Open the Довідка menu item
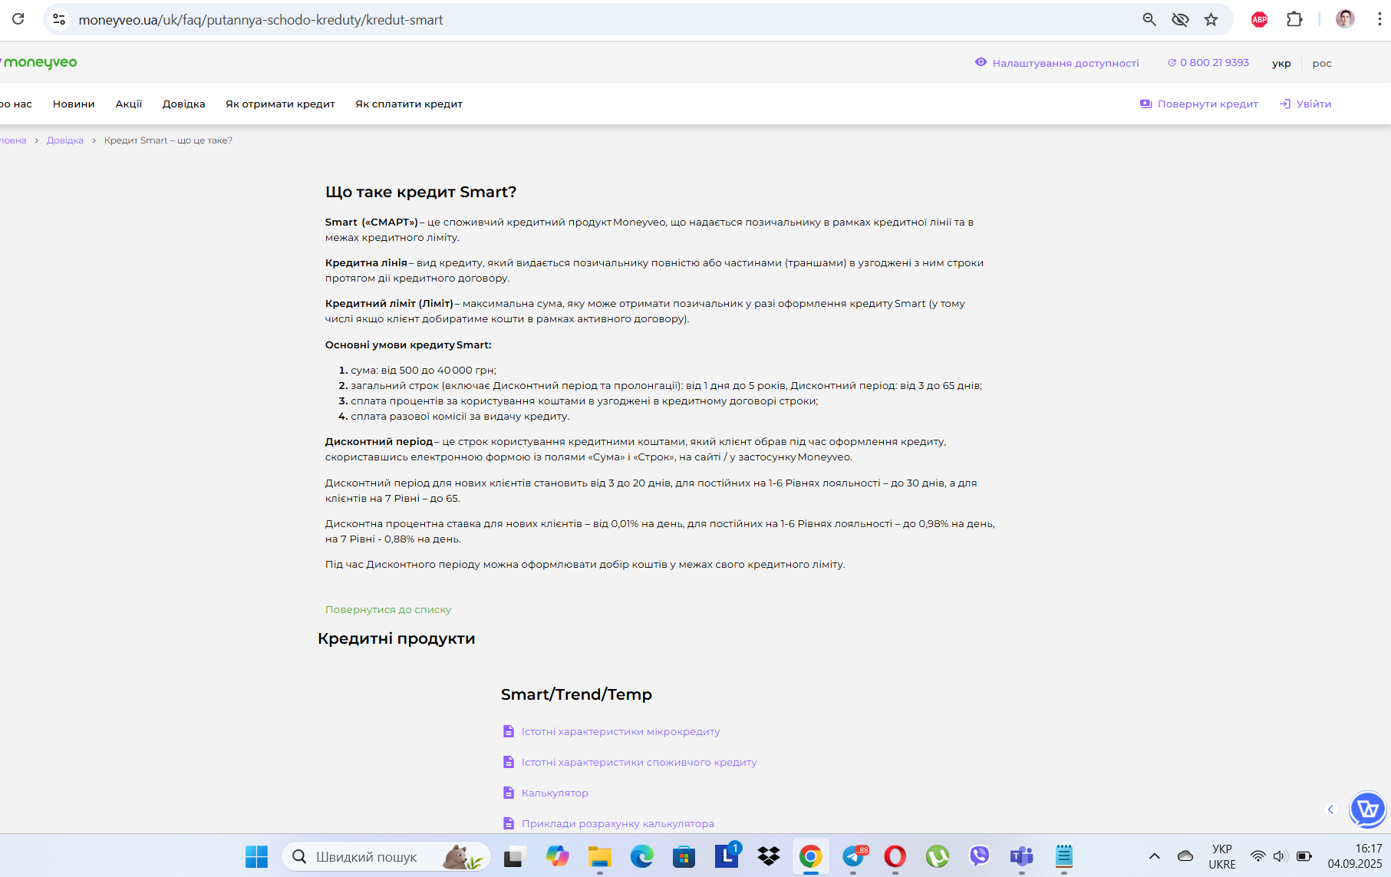This screenshot has width=1391, height=877. 183,104
